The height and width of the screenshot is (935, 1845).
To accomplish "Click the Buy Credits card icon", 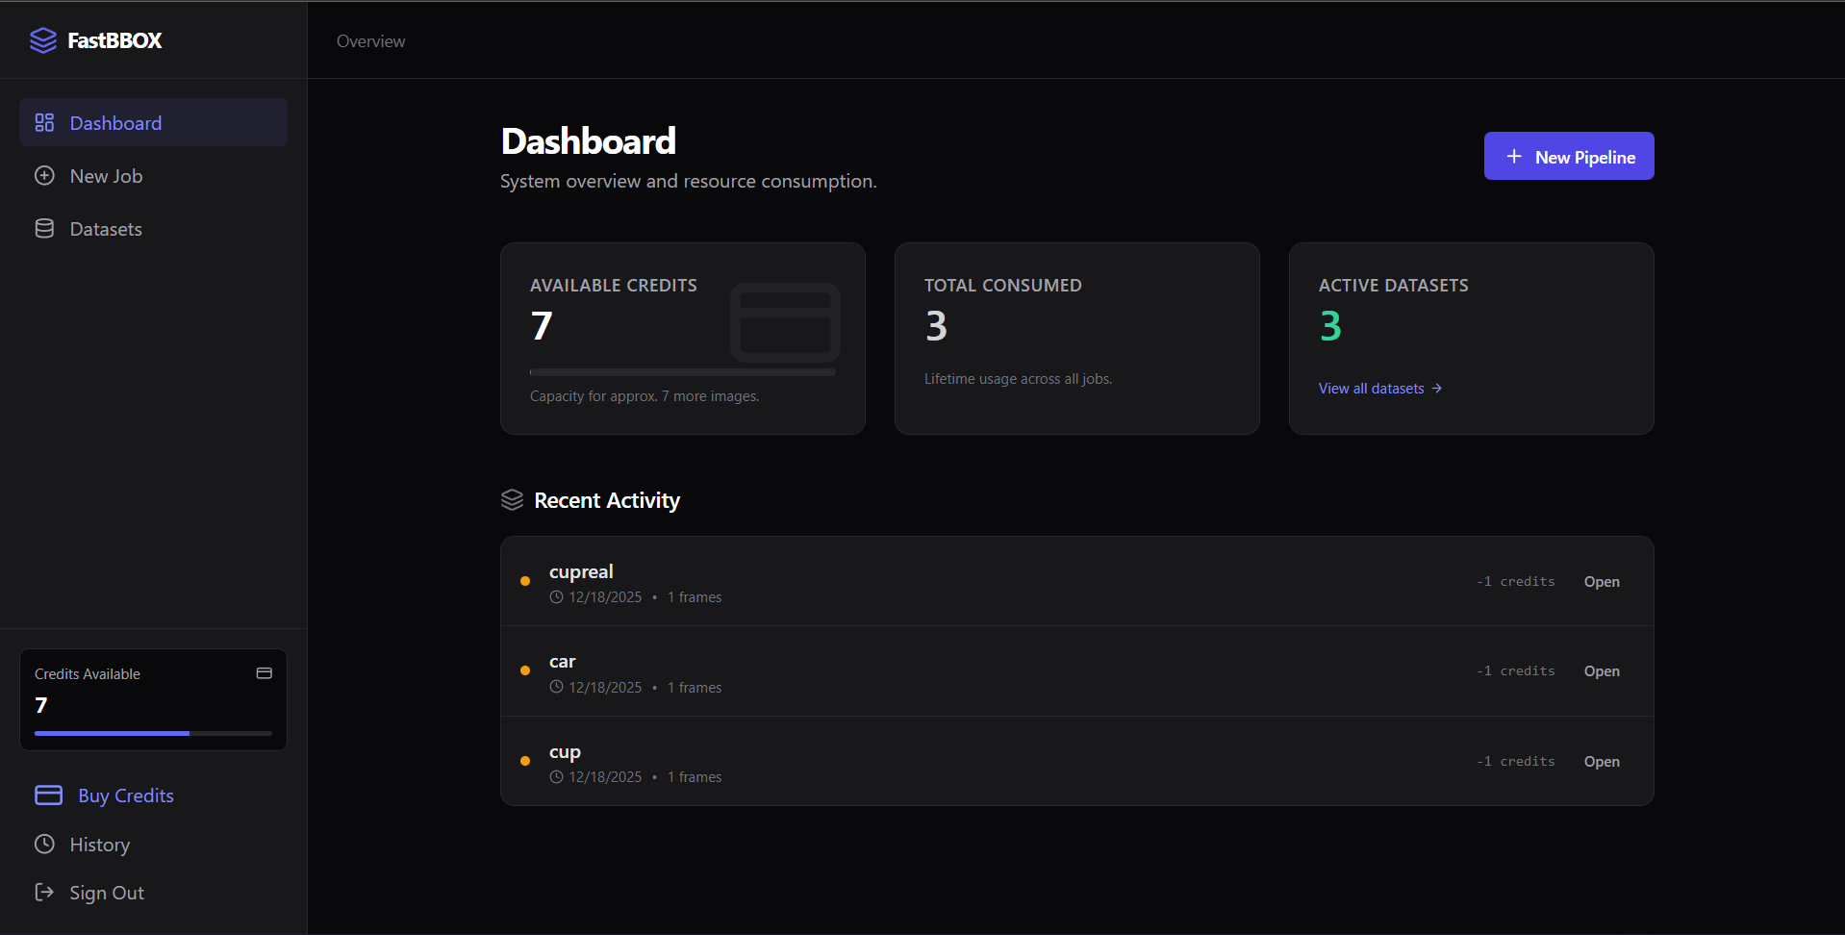I will coord(47,795).
